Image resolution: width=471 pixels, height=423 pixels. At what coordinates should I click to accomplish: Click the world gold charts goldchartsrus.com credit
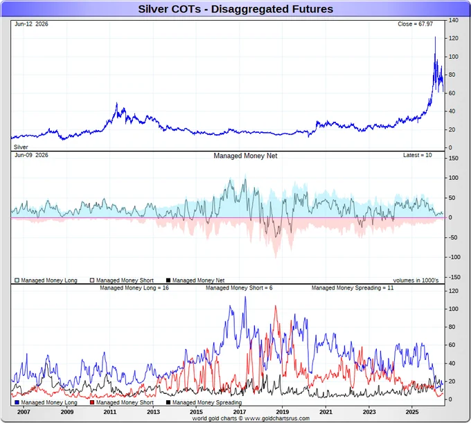click(x=251, y=418)
